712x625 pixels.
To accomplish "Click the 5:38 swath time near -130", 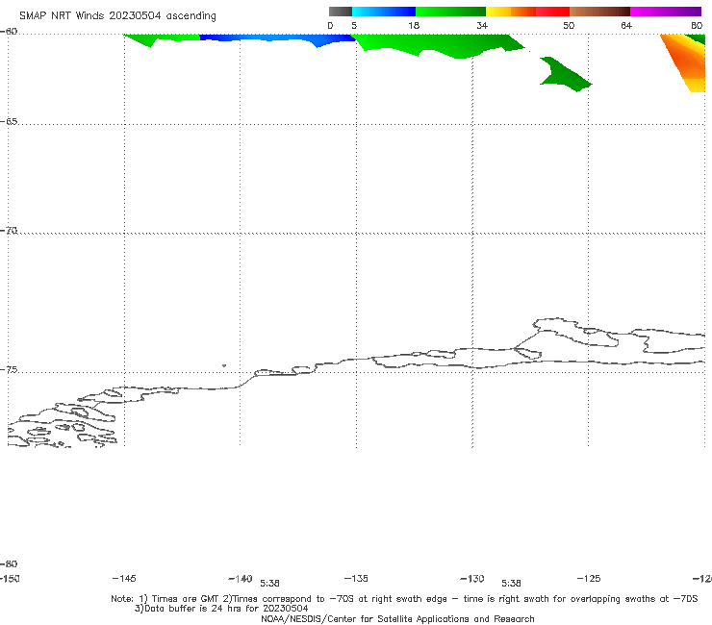I will [x=511, y=584].
